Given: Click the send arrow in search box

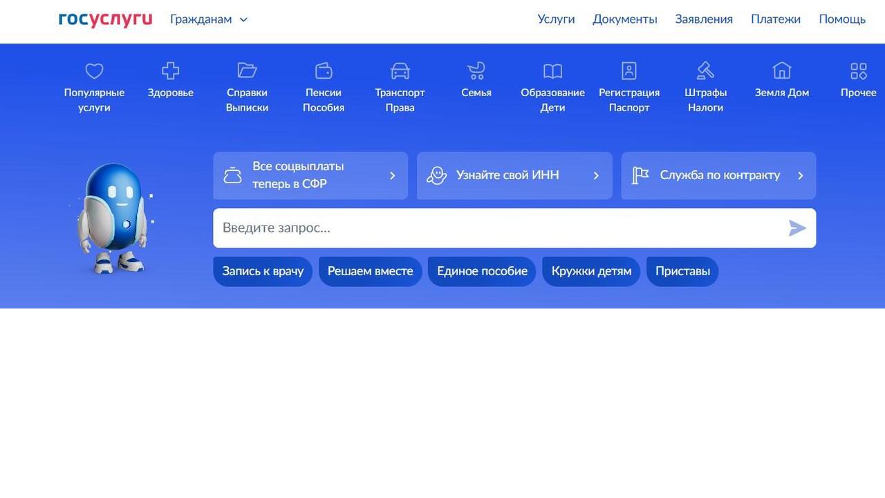Looking at the screenshot, I should click(x=797, y=228).
